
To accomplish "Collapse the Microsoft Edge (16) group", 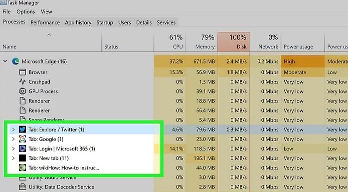I will point(5,61).
